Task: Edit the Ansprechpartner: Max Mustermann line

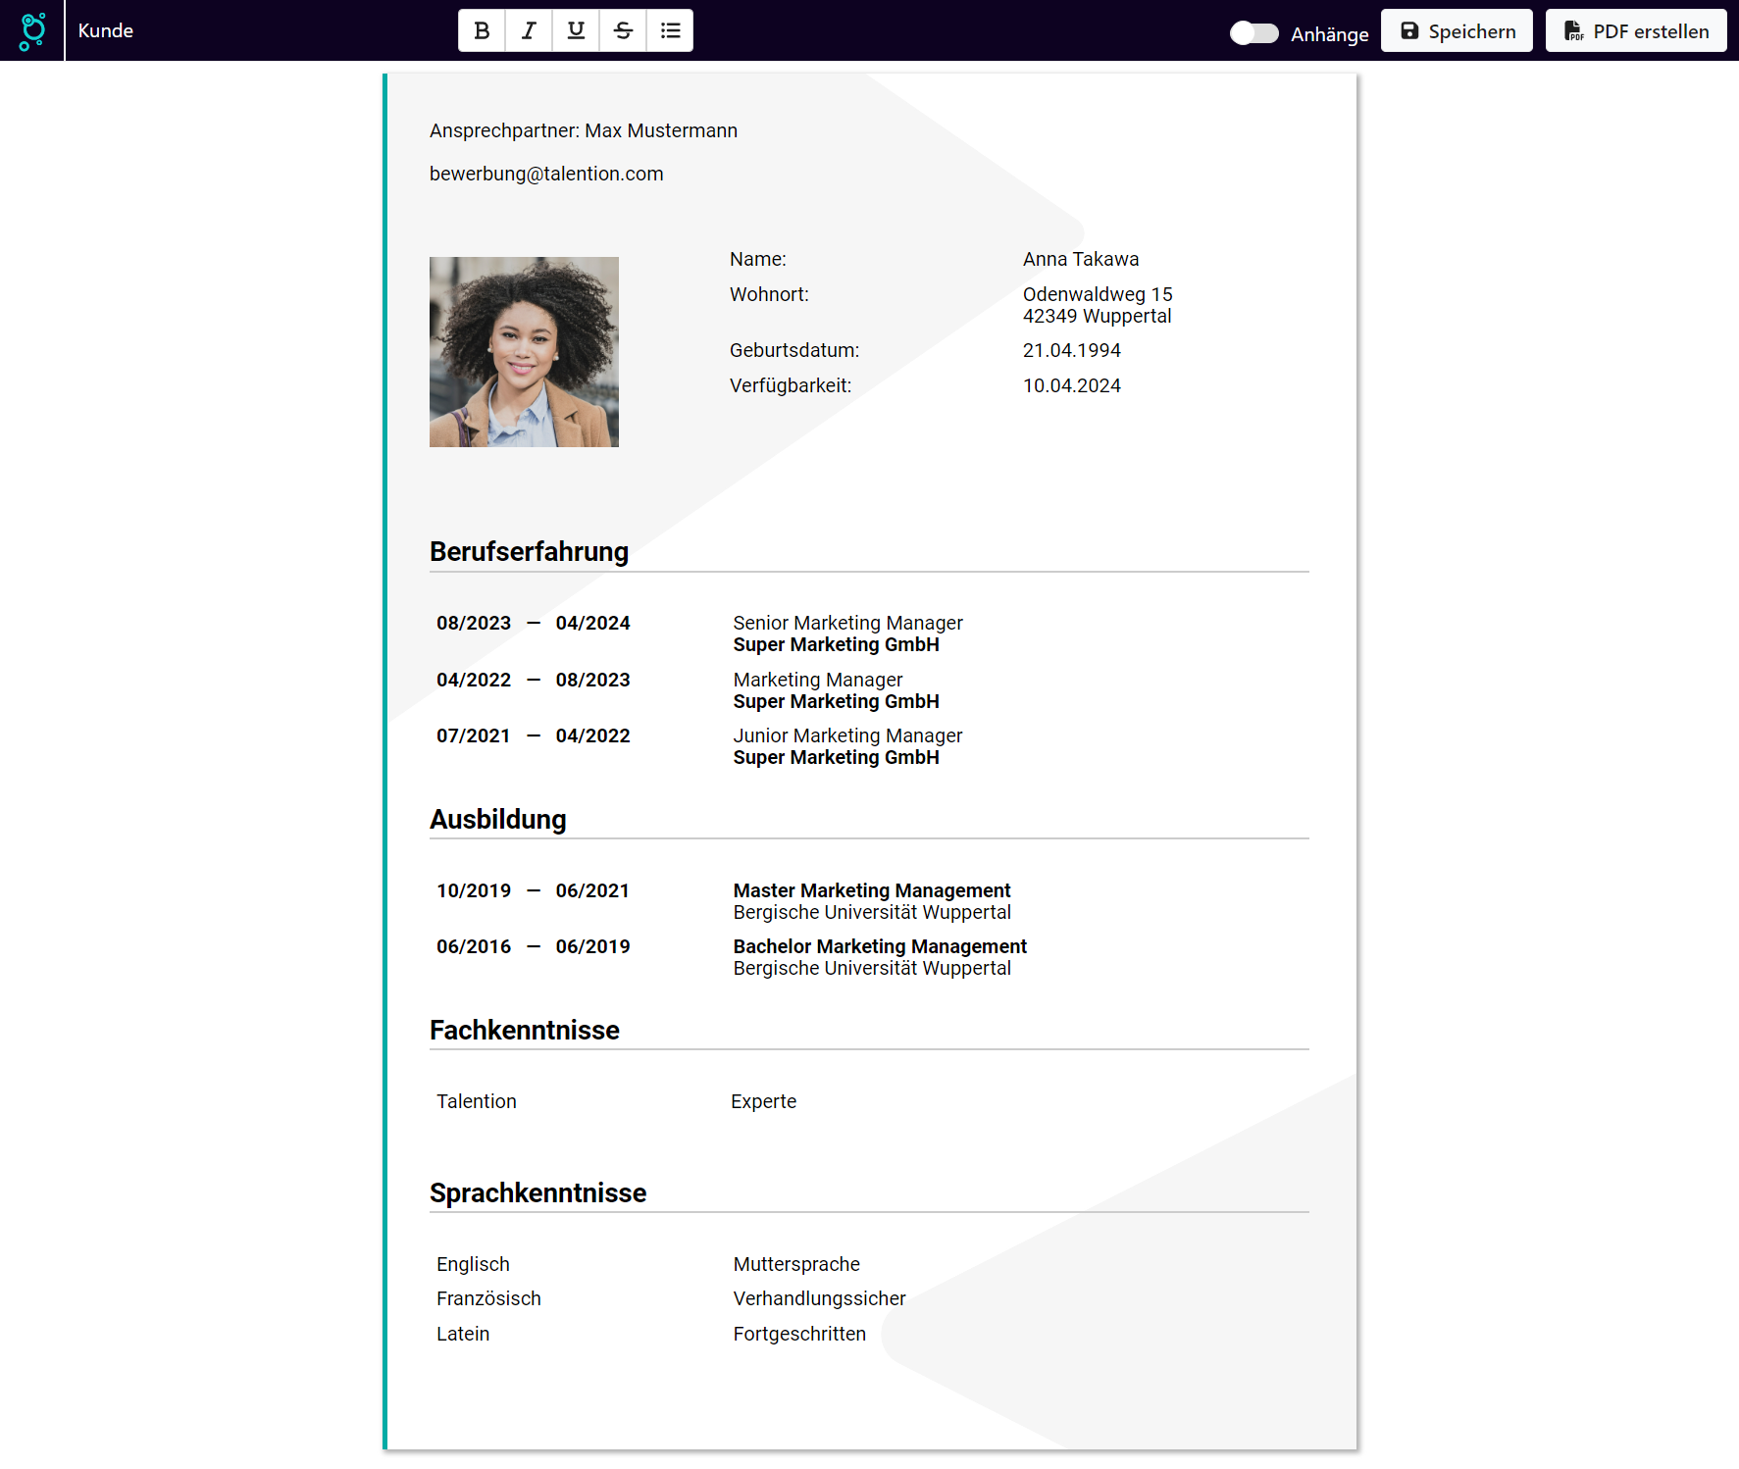Action: pos(583,130)
